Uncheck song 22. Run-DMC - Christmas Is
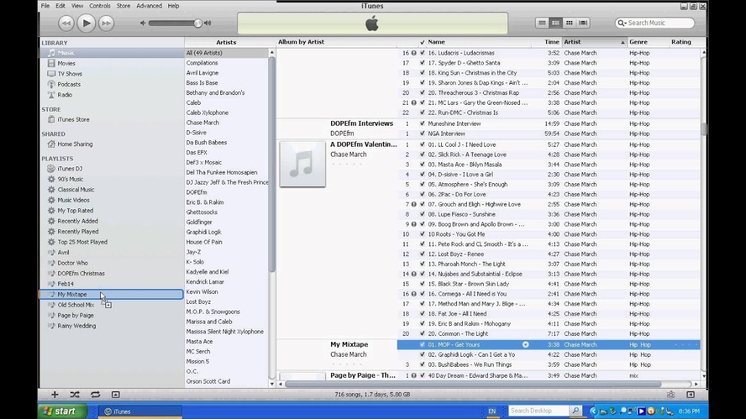 coord(422,113)
